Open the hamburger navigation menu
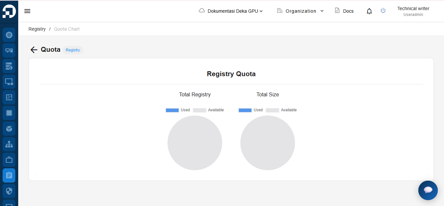Viewport: 444px width, 206px height. pyautogui.click(x=27, y=11)
